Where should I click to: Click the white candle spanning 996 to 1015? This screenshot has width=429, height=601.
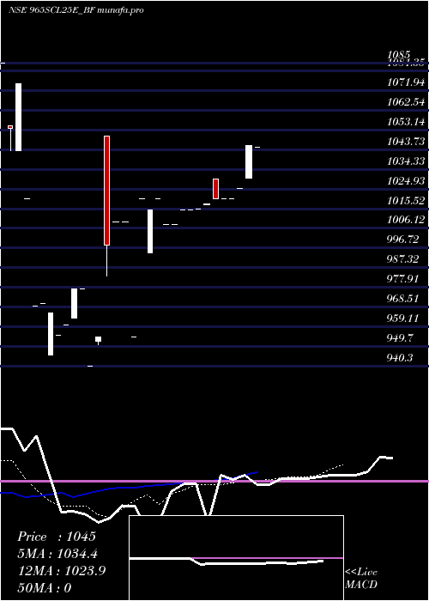pyautogui.click(x=150, y=231)
